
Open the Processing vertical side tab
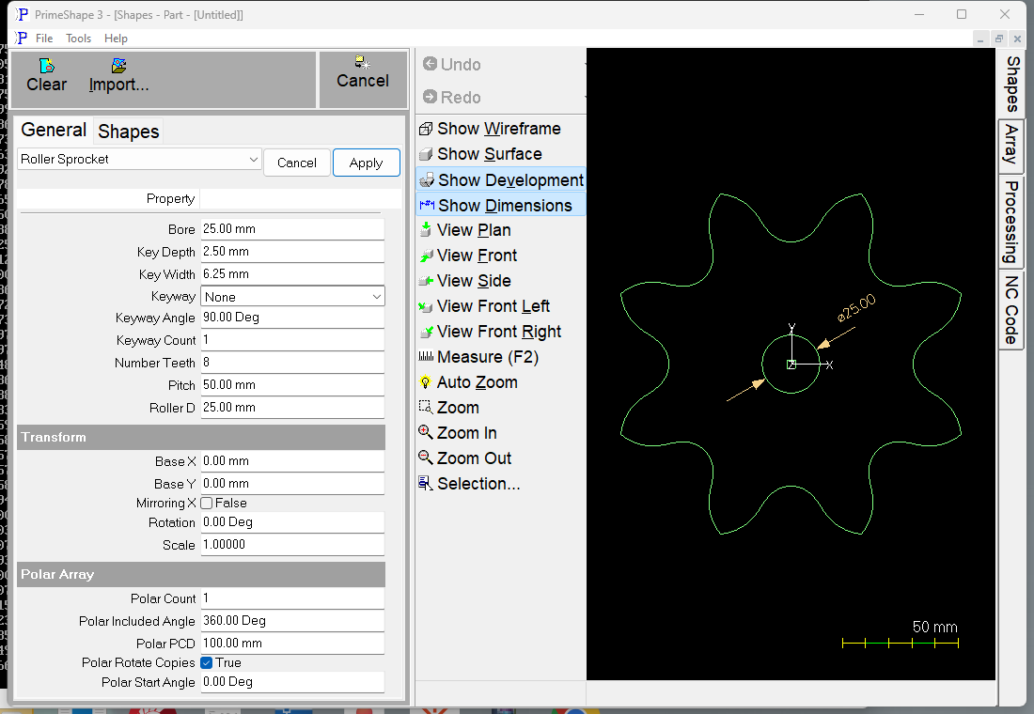(x=1011, y=222)
